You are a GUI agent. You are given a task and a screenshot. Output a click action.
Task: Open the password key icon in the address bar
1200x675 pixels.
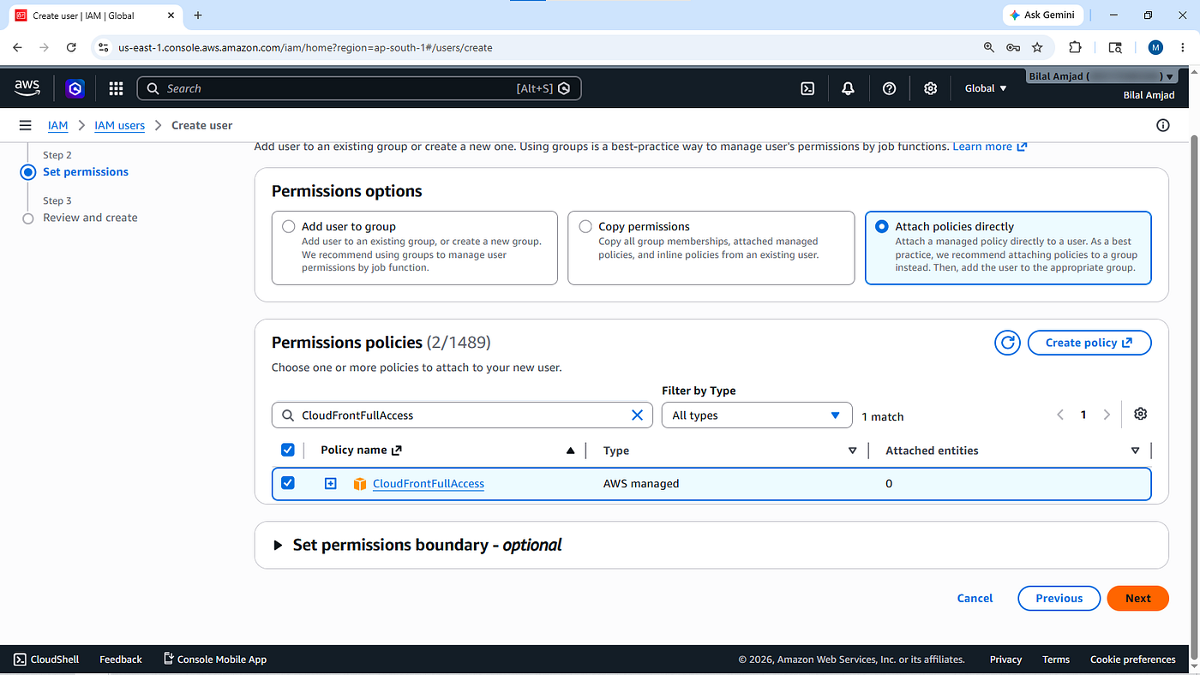pos(1013,48)
